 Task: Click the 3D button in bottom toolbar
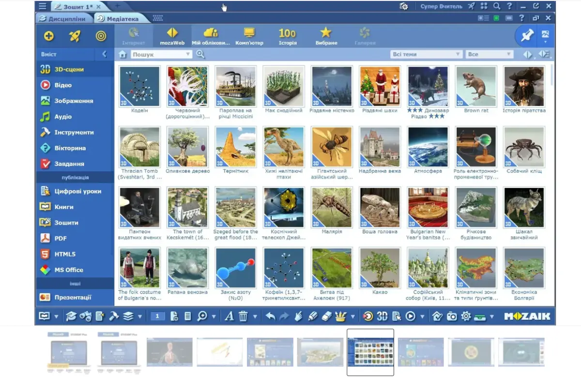(382, 316)
